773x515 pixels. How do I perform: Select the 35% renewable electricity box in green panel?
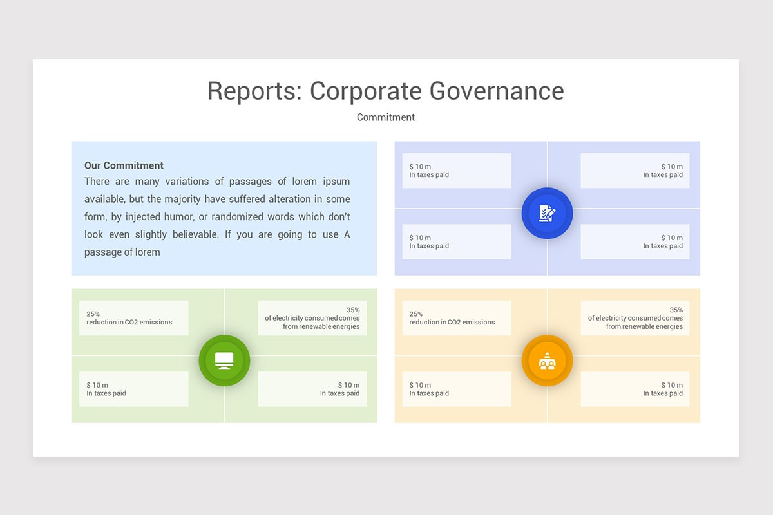(312, 317)
